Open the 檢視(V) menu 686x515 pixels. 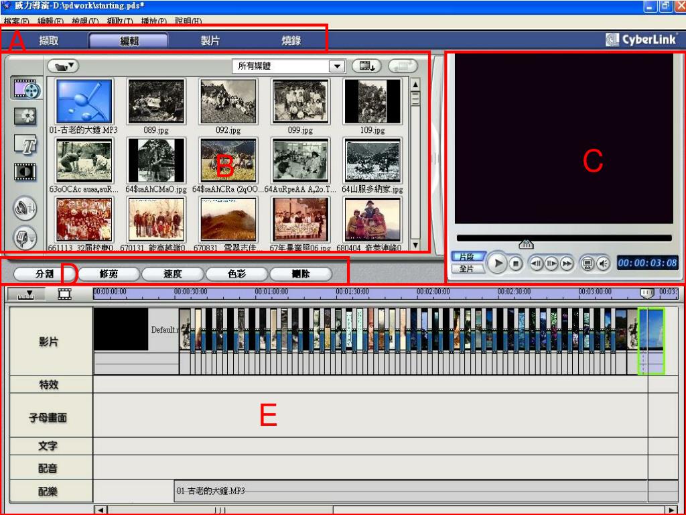[85, 21]
